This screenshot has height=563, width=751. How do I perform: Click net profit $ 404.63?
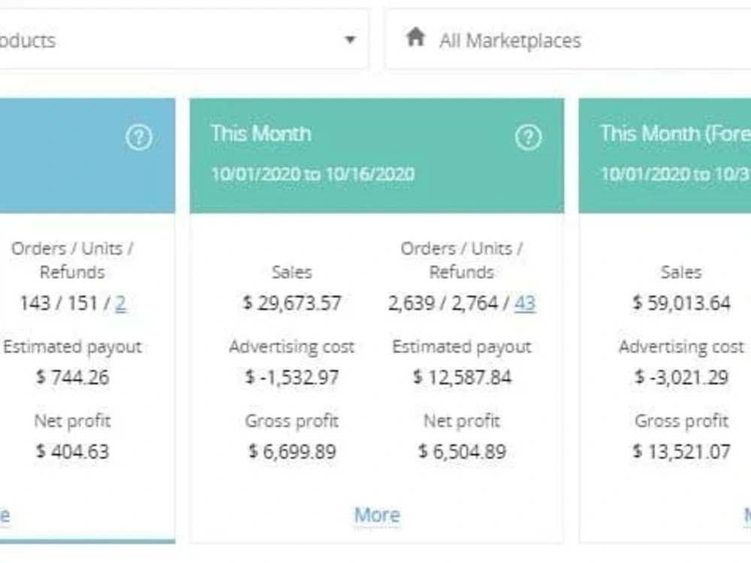[x=72, y=452]
